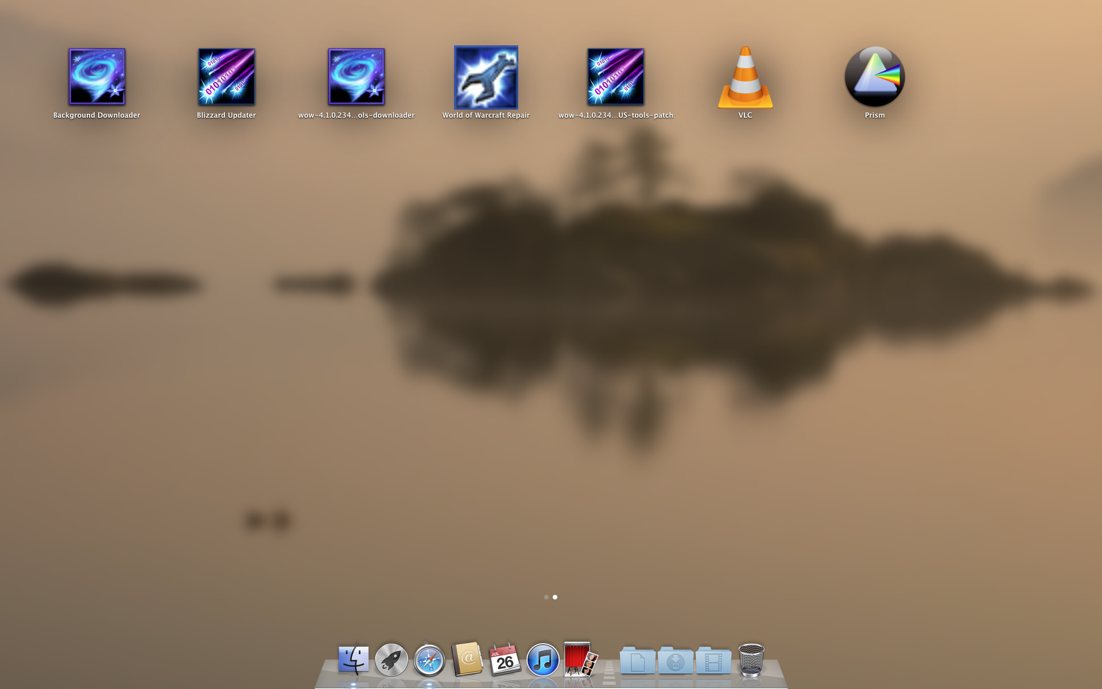Open the wow-4.1.0.234 ols-downloader app
This screenshot has width=1102, height=689.
coord(356,77)
